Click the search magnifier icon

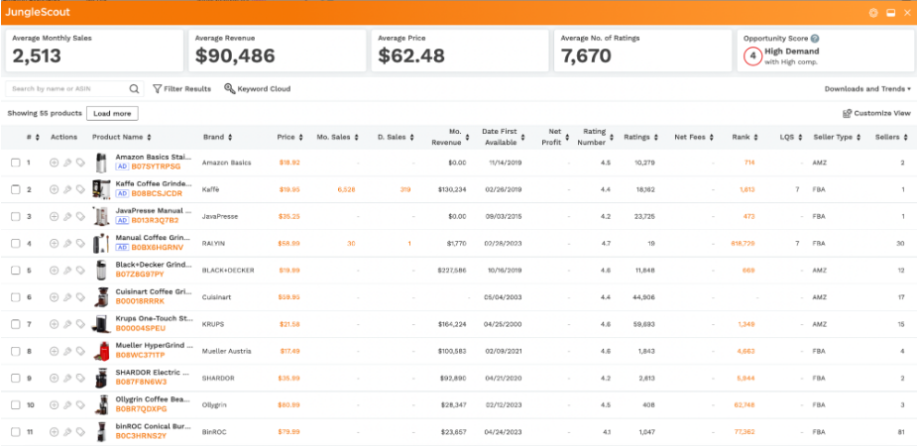point(134,89)
